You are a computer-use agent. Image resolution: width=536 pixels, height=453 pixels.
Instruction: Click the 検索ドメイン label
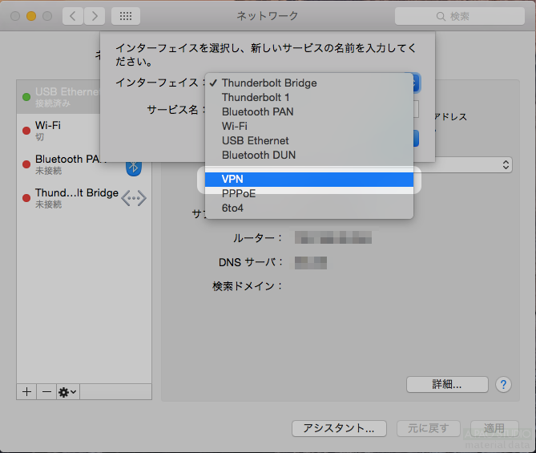point(247,286)
